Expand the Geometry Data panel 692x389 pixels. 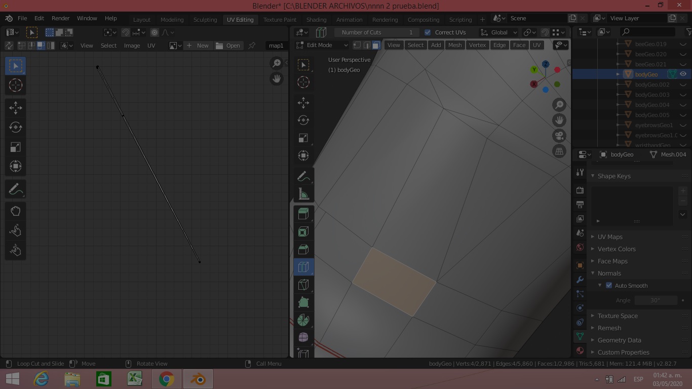tap(638, 340)
